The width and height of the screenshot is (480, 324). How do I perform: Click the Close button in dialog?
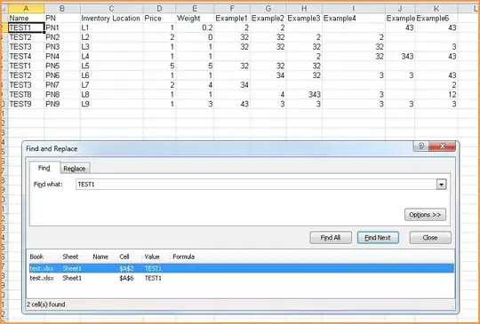430,238
